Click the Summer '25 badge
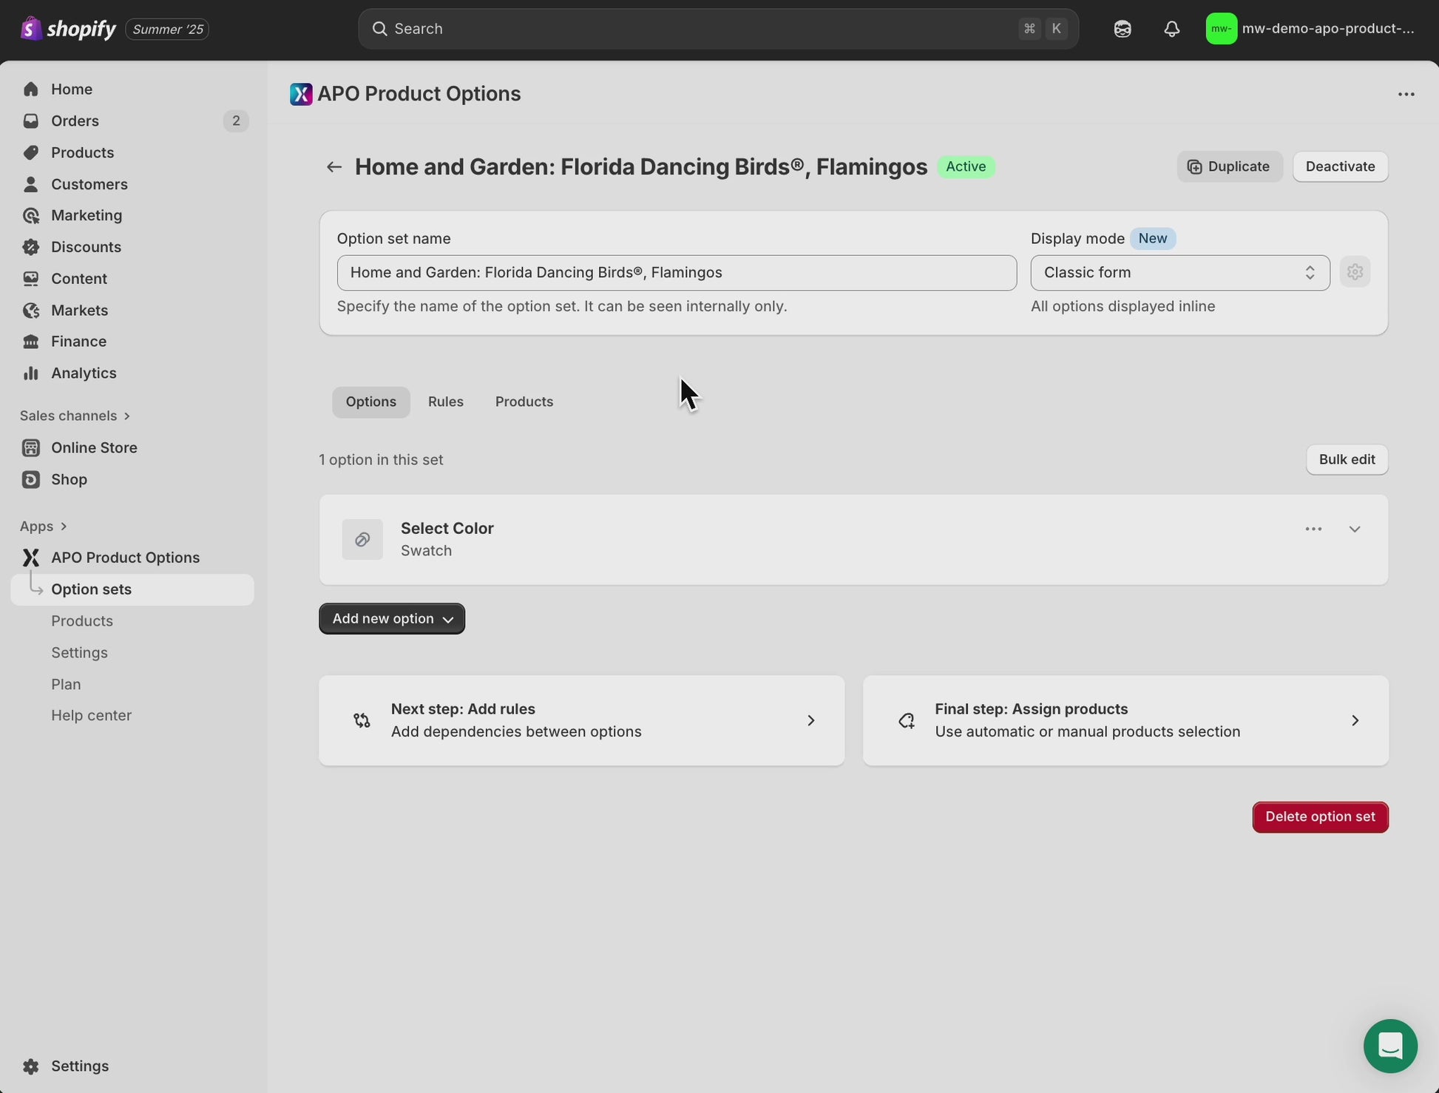1439x1093 pixels. point(167,30)
